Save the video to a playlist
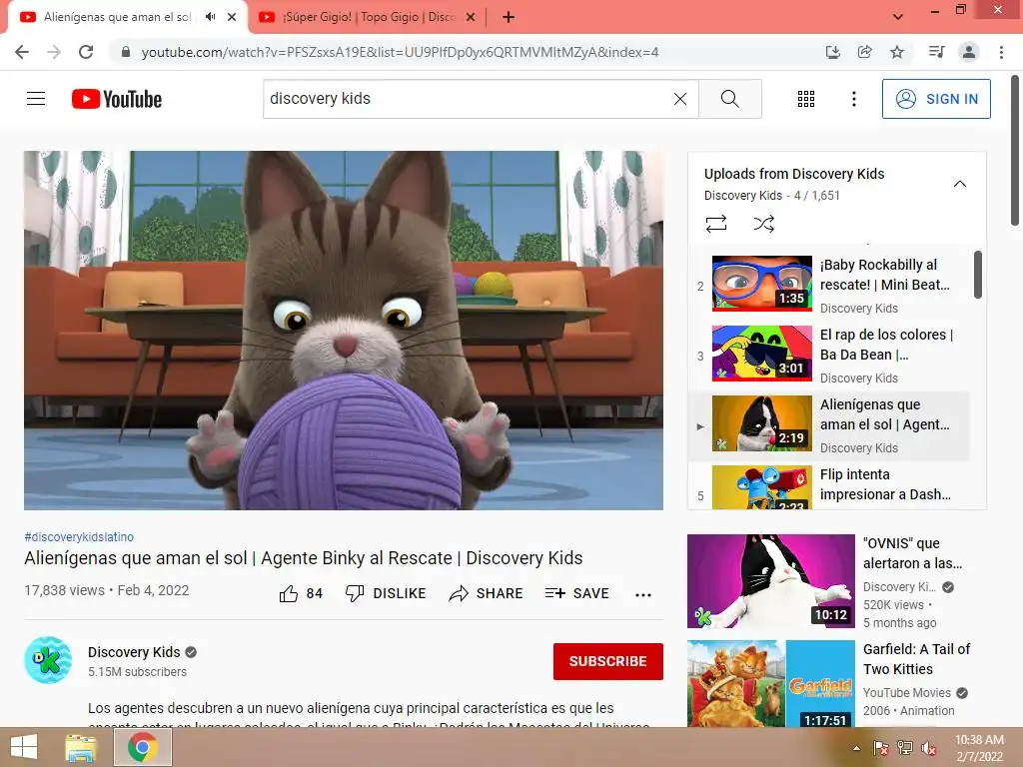This screenshot has height=767, width=1023. click(x=577, y=593)
